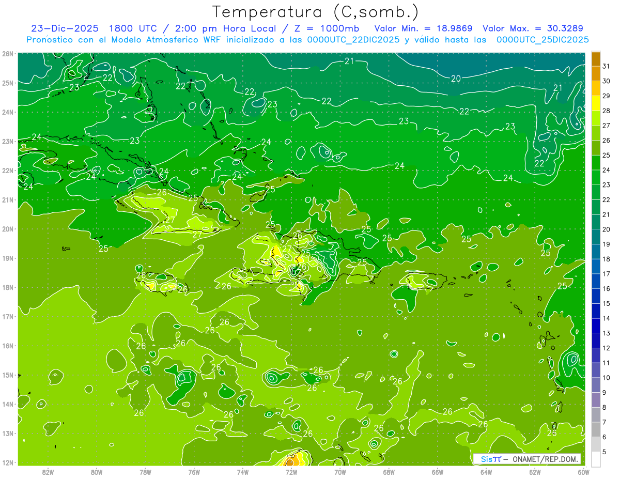Click the 24N latitude label
Viewport: 620px width, 479px height.
coord(7,112)
